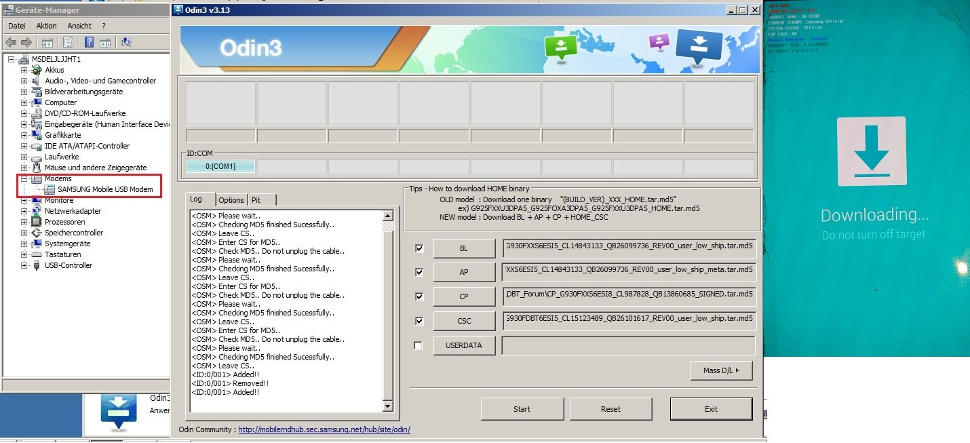Click the forward arrow in Geräte-Manager

pos(26,42)
